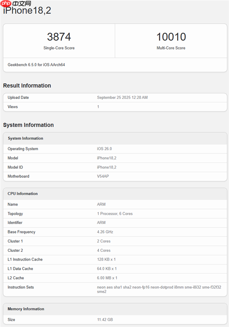The image size is (229, 327).
Task: Click Geekbench 6.5.0 for iOS AArch64 text
Action: (36, 65)
